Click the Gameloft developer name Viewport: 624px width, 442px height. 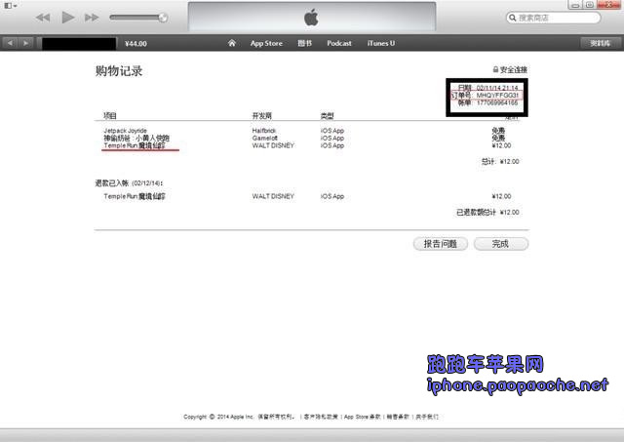[x=264, y=139]
